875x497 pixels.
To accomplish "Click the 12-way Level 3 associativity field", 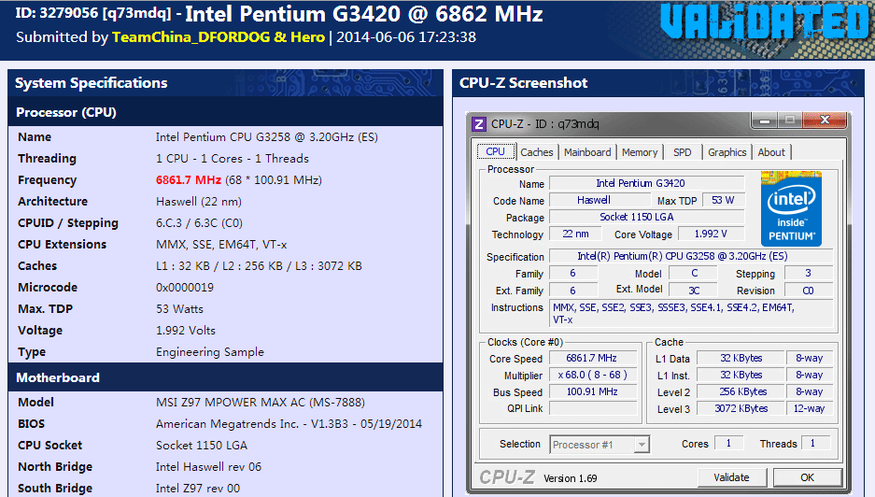I will point(809,409).
